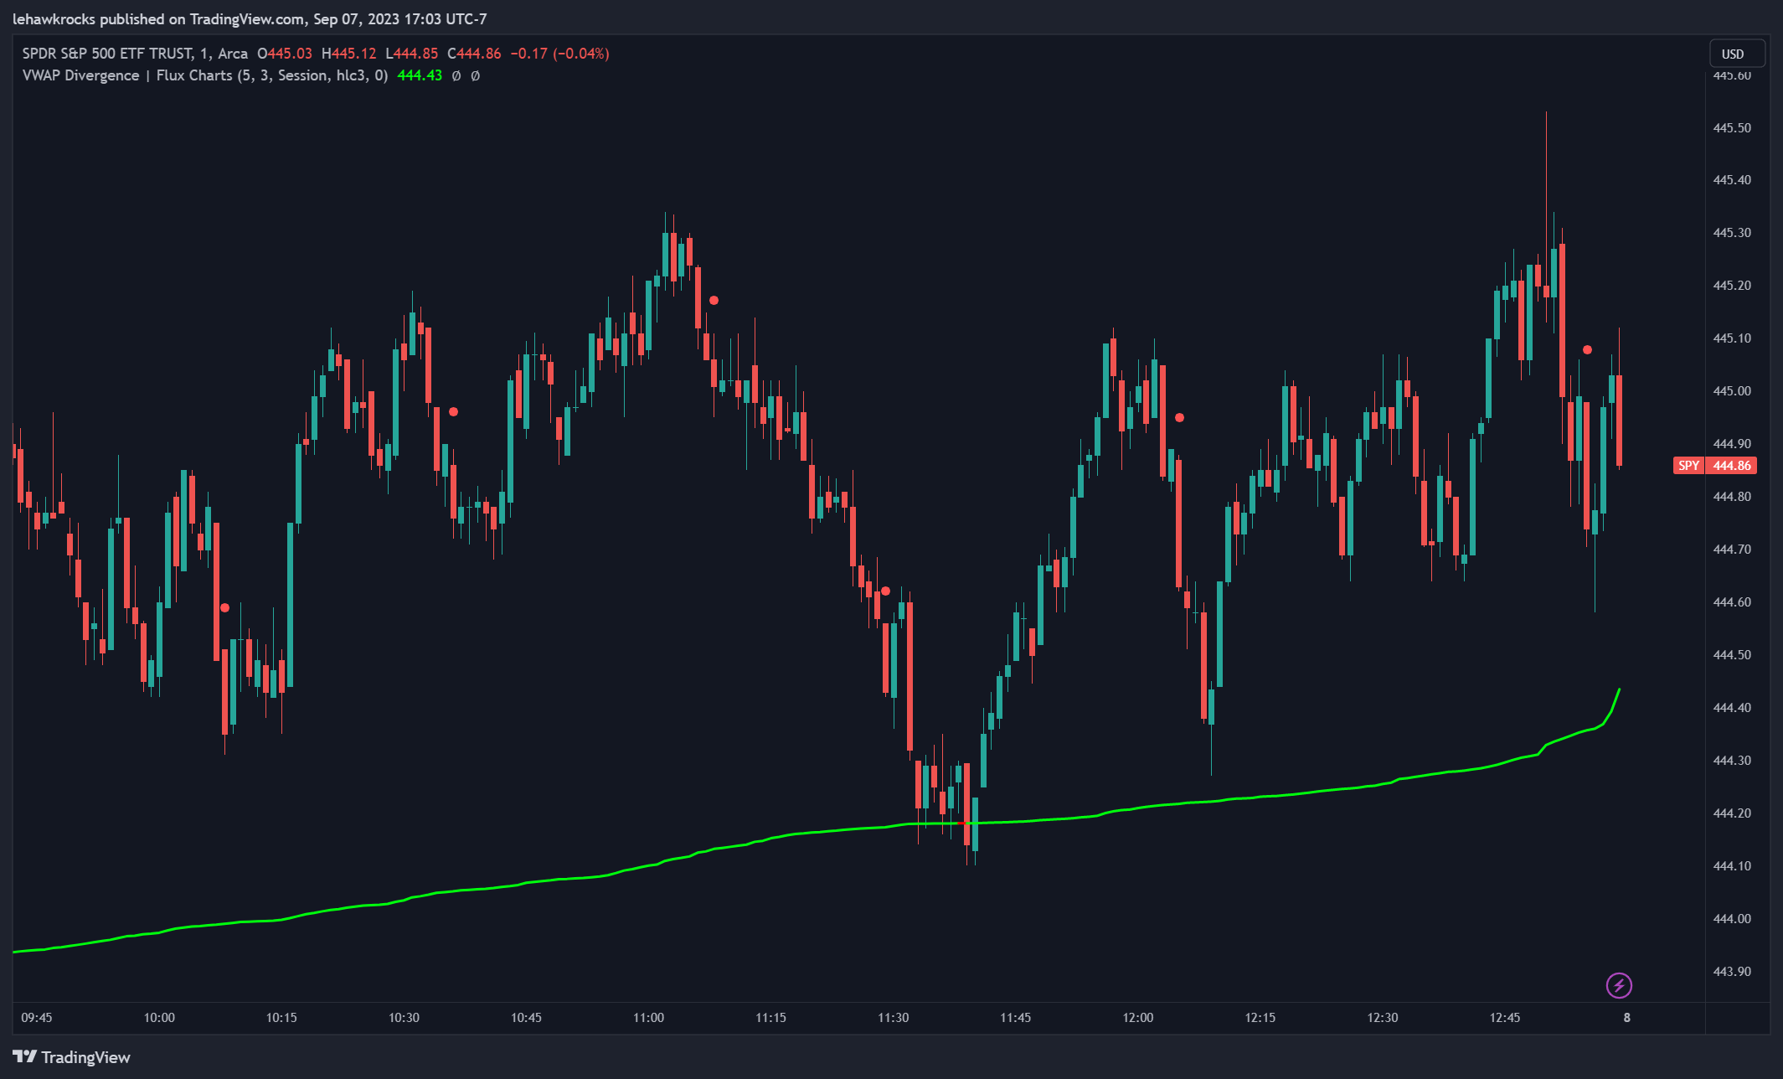Image resolution: width=1783 pixels, height=1079 pixels.
Task: Click the C444.86 close price value
Action: click(474, 54)
